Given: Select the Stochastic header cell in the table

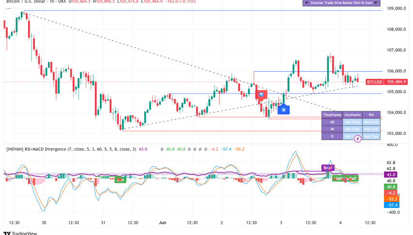Looking at the screenshot, I should [x=352, y=115].
